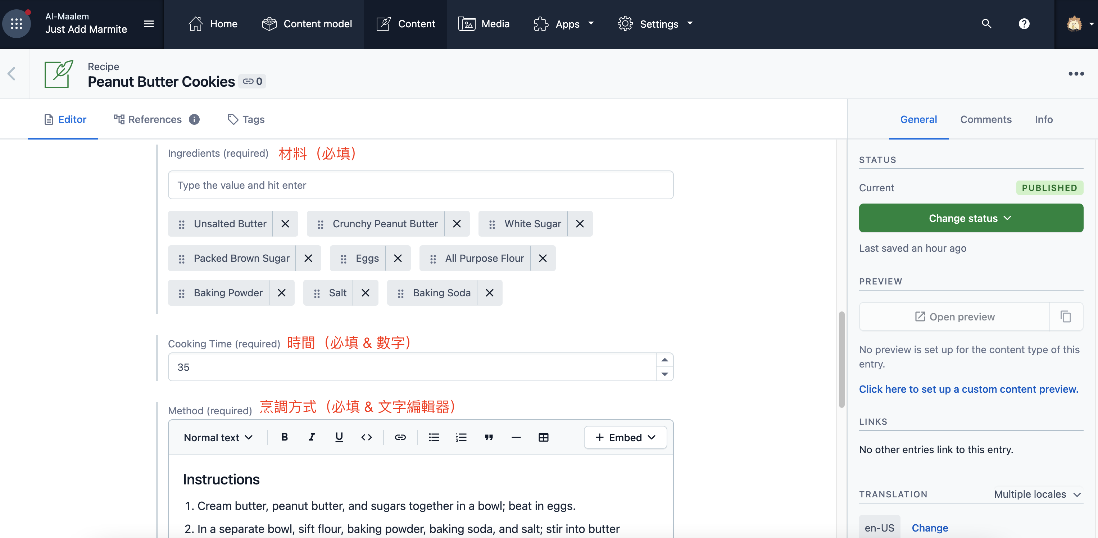
Task: Go to Home in navigation
Action: click(212, 24)
